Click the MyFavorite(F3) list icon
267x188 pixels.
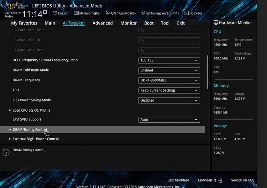coord(76,13)
